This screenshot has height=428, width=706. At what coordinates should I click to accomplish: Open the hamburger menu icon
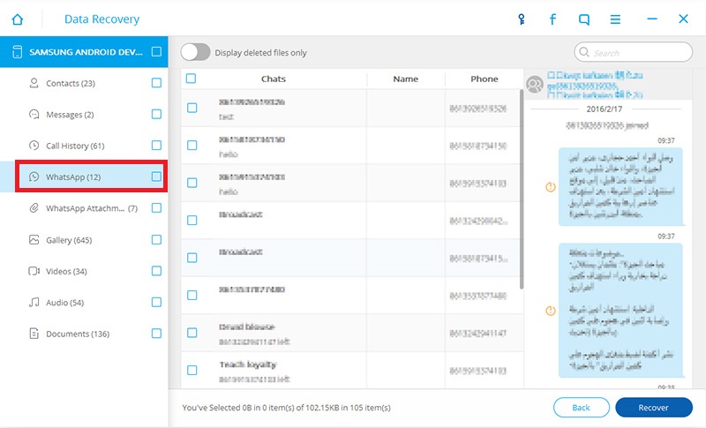tap(615, 19)
